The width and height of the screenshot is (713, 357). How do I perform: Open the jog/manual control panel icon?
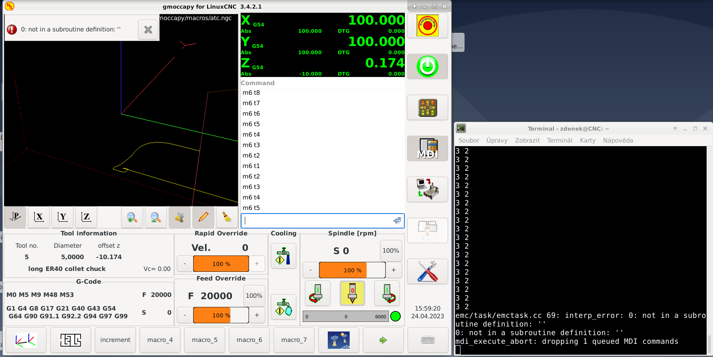(x=427, y=107)
